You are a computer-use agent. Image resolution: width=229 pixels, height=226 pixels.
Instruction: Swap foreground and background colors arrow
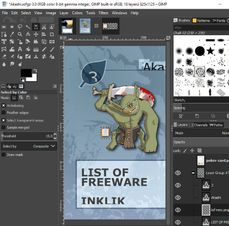[x=35, y=70]
